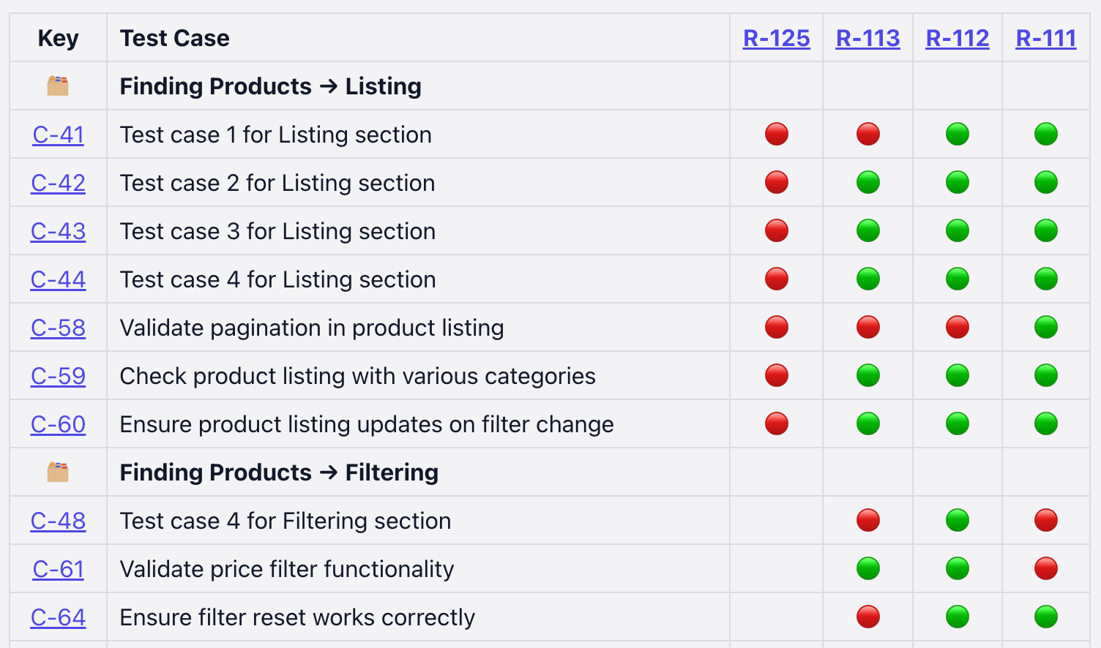Click red status dot for C-64 under R-113
This screenshot has width=1101, height=648.
coord(868,617)
